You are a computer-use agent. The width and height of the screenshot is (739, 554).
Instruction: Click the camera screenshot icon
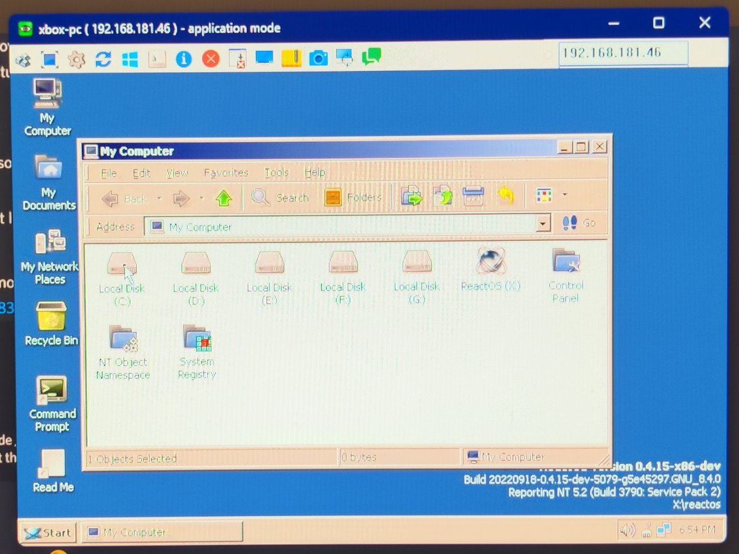(x=318, y=58)
